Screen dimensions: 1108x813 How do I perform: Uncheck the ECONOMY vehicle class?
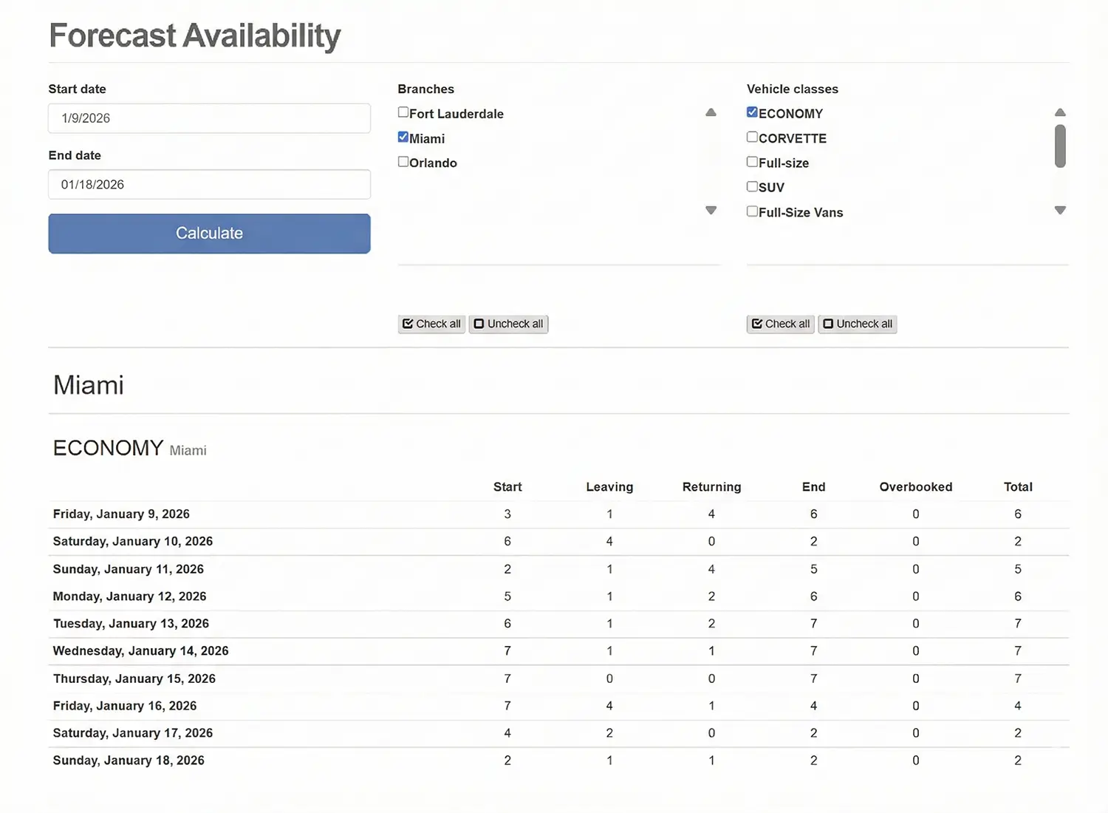[x=752, y=111]
